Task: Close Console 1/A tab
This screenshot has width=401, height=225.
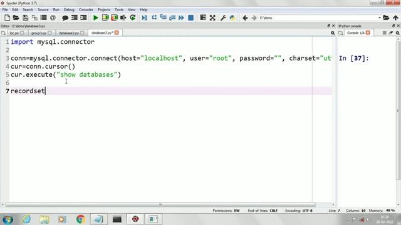Action: pyautogui.click(x=368, y=32)
